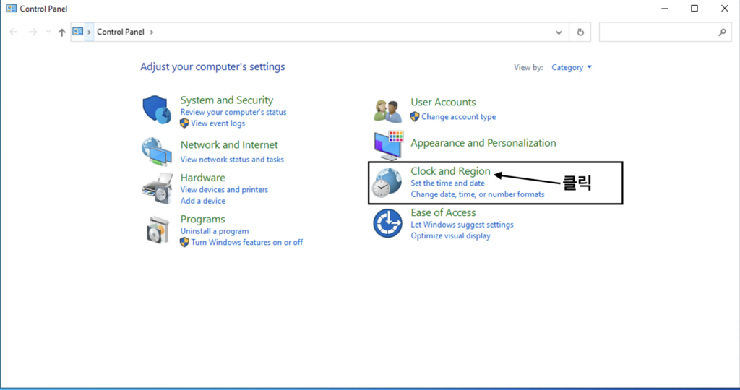Click Change account type link
This screenshot has width=740, height=390.
[x=458, y=117]
